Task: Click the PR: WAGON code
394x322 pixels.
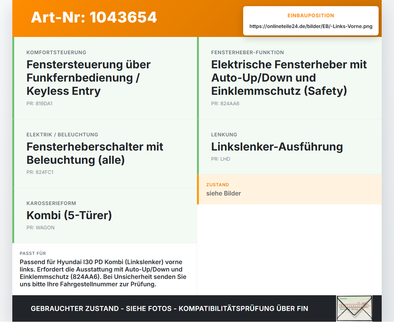Action: (41, 228)
